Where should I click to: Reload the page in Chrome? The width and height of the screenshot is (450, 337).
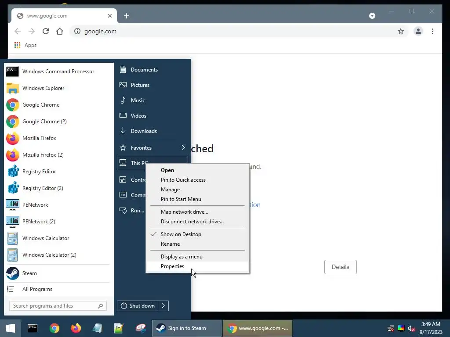[x=46, y=31]
